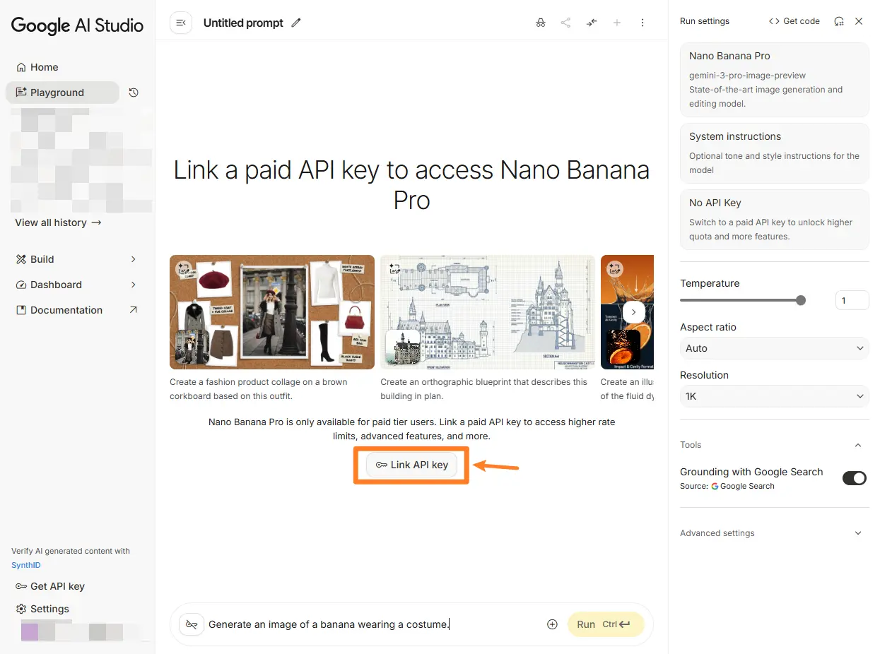Enable Grounding with Google Search

tap(855, 478)
